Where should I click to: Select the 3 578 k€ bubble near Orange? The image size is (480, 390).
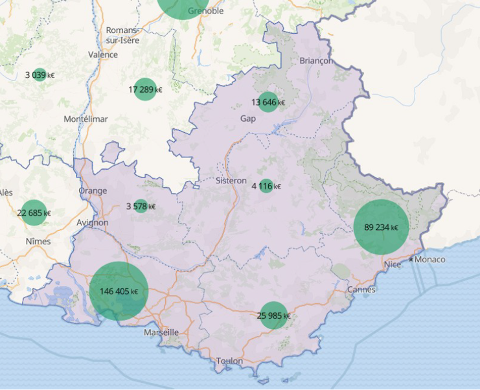point(141,207)
